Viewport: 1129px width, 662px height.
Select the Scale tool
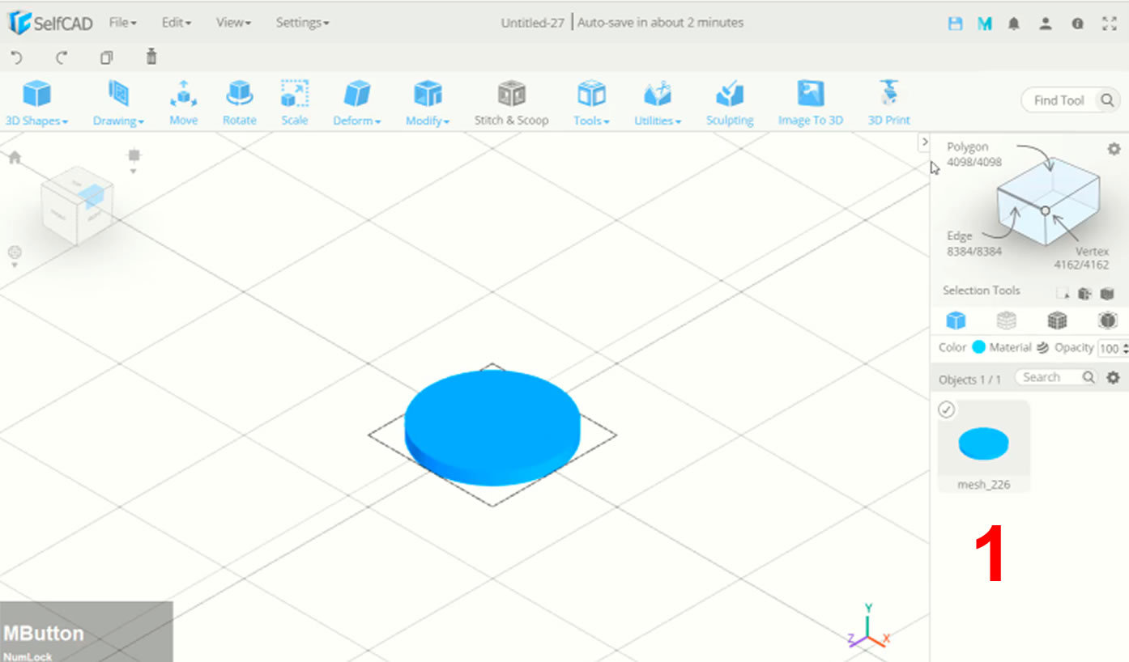click(x=294, y=103)
